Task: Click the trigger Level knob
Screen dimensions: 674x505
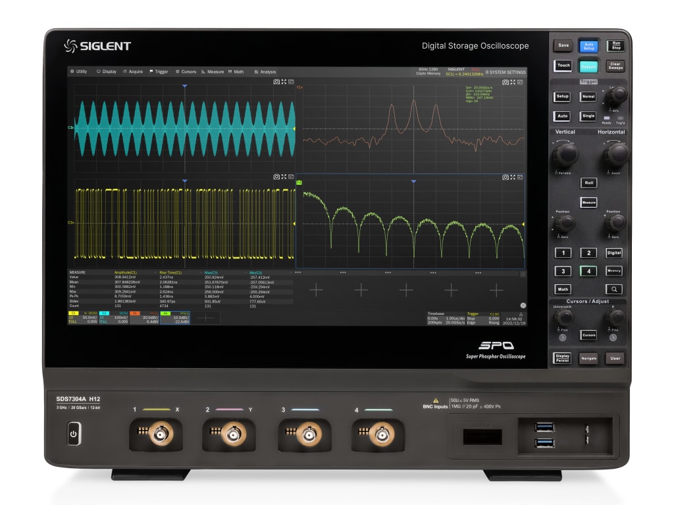Action: (616, 96)
